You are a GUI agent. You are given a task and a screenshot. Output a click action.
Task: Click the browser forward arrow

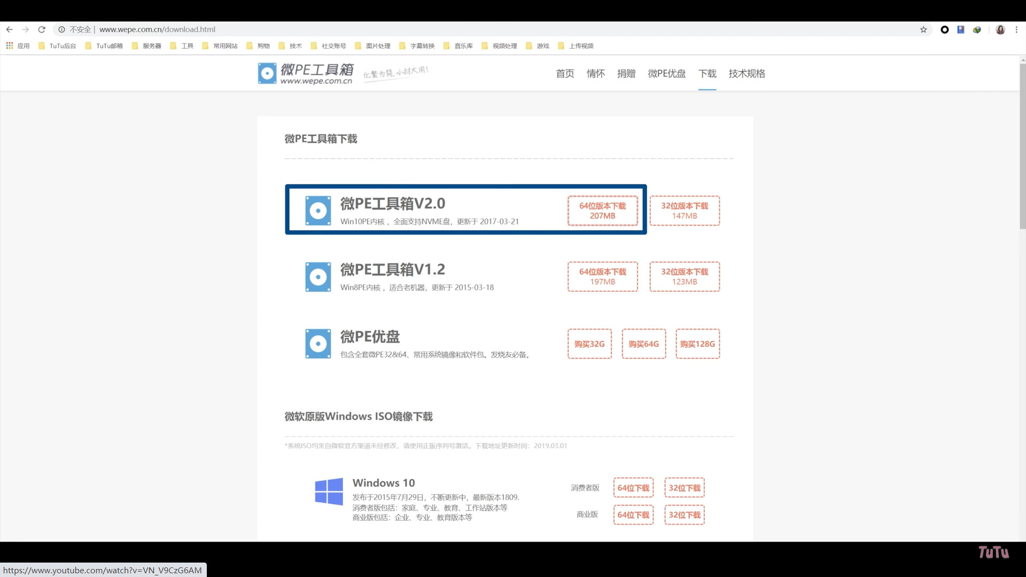26,29
